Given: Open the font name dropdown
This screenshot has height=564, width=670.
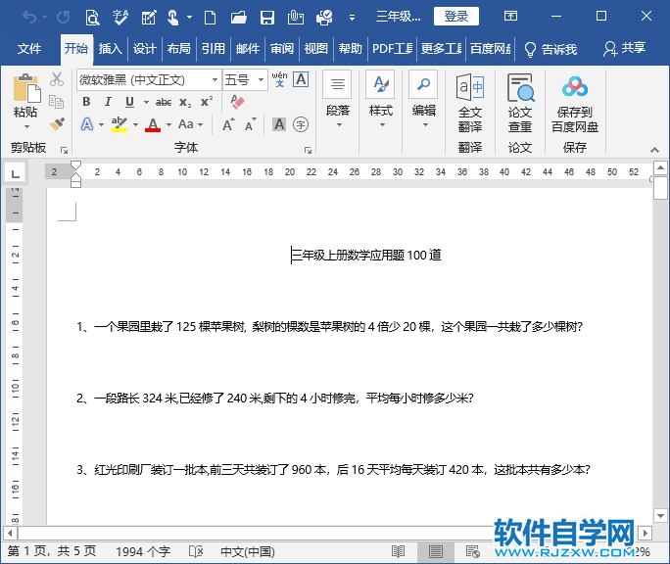Looking at the screenshot, I should pyautogui.click(x=215, y=80).
